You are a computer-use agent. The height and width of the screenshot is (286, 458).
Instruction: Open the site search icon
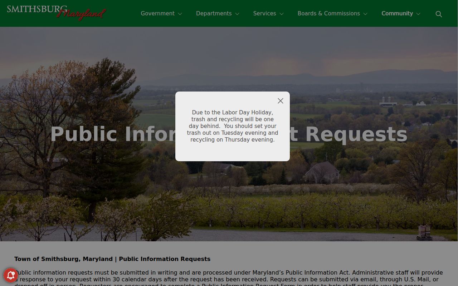pos(439,14)
